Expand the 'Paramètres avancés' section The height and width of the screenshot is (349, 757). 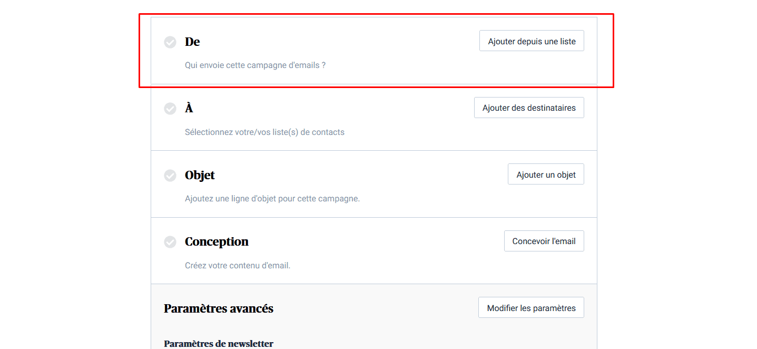[x=219, y=308]
